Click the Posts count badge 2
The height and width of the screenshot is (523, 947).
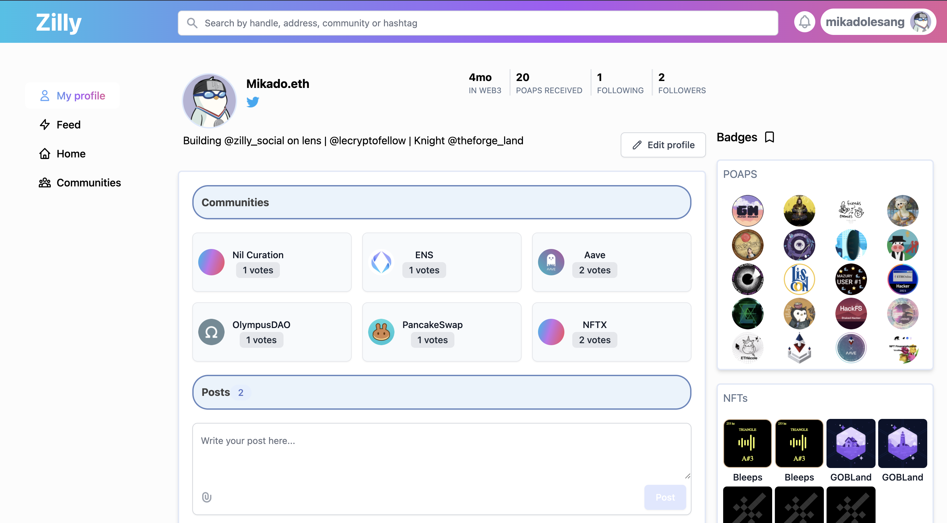tap(241, 393)
